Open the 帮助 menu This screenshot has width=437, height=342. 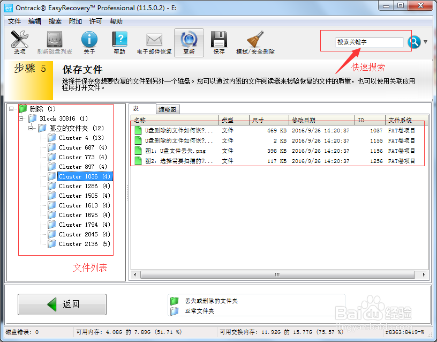click(116, 21)
